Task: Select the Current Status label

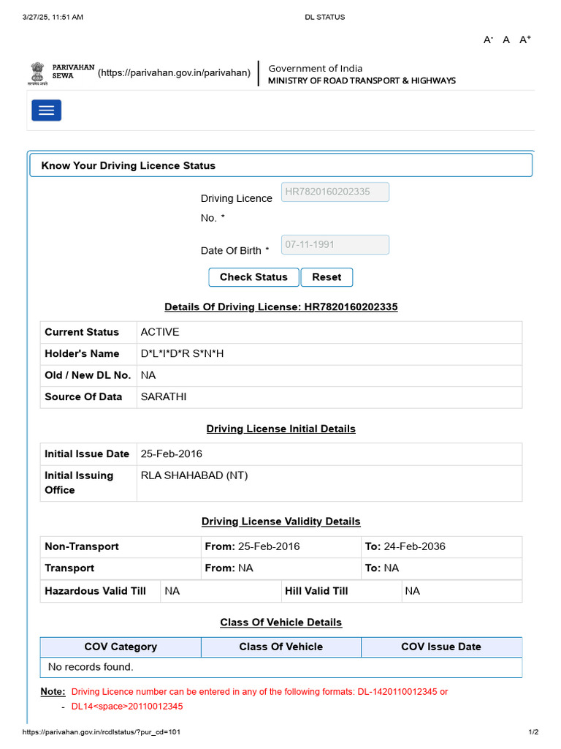Action: (x=82, y=332)
